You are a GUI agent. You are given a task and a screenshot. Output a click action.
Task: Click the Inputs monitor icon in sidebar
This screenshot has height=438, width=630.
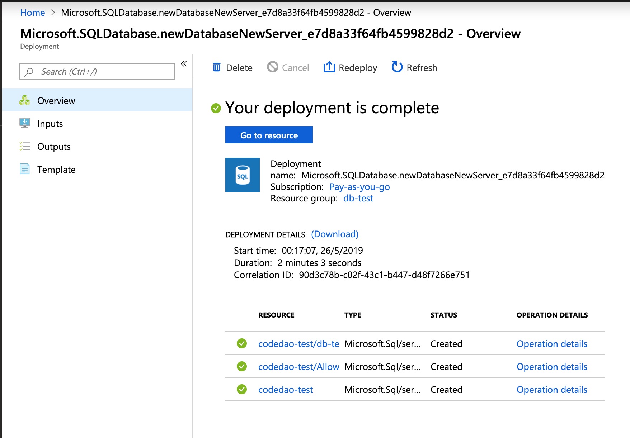tap(25, 123)
